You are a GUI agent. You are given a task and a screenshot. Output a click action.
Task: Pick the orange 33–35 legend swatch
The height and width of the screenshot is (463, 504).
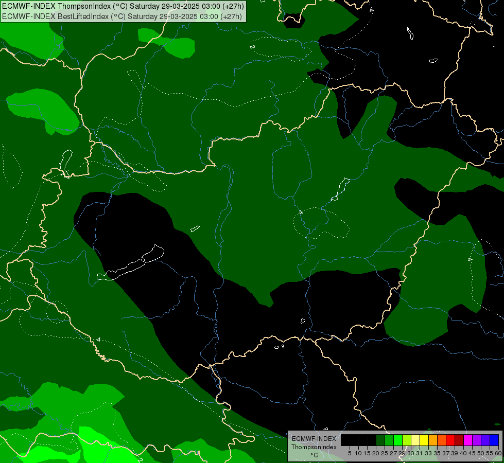[433, 440]
